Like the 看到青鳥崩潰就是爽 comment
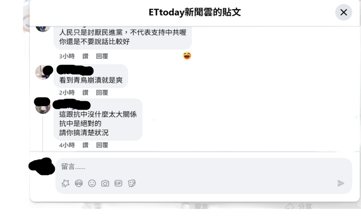 (86, 92)
